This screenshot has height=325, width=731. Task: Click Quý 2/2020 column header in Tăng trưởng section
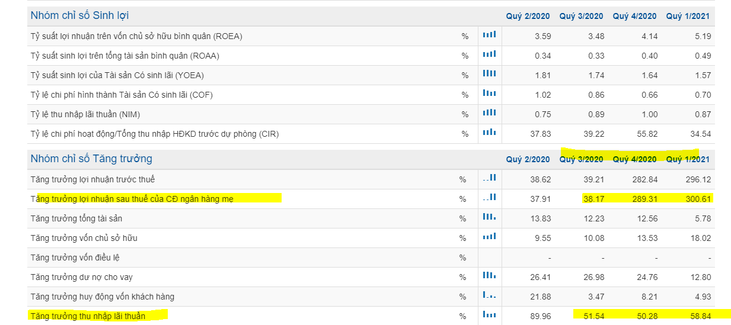pos(528,159)
